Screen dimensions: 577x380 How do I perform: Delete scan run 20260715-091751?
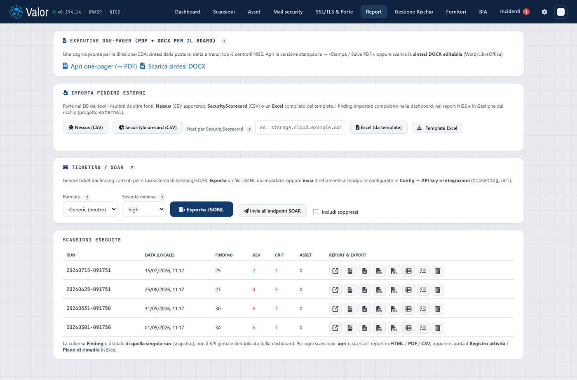tap(438, 271)
